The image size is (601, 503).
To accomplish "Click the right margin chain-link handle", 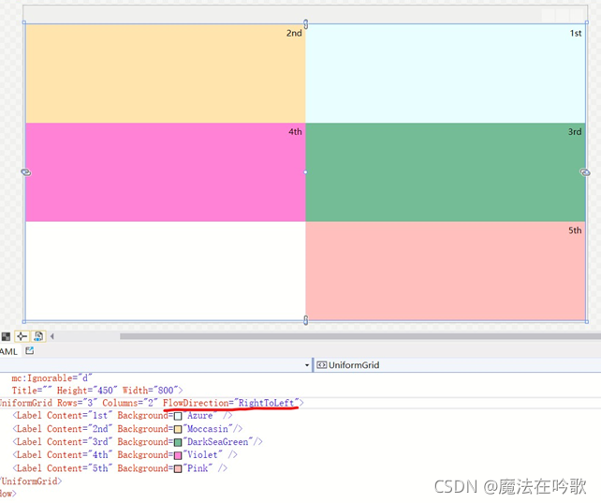I will tap(585, 172).
